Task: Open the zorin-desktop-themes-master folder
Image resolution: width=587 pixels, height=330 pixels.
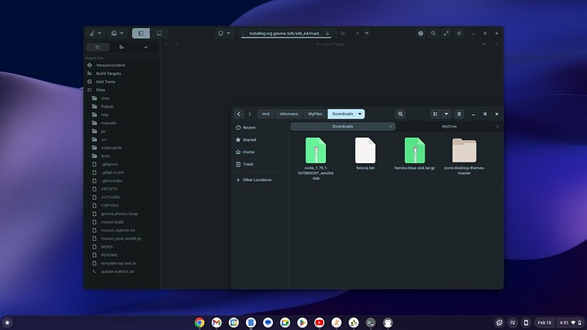Action: coord(464,156)
